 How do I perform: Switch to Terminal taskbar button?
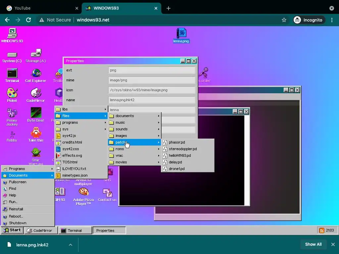pyautogui.click(x=75, y=231)
